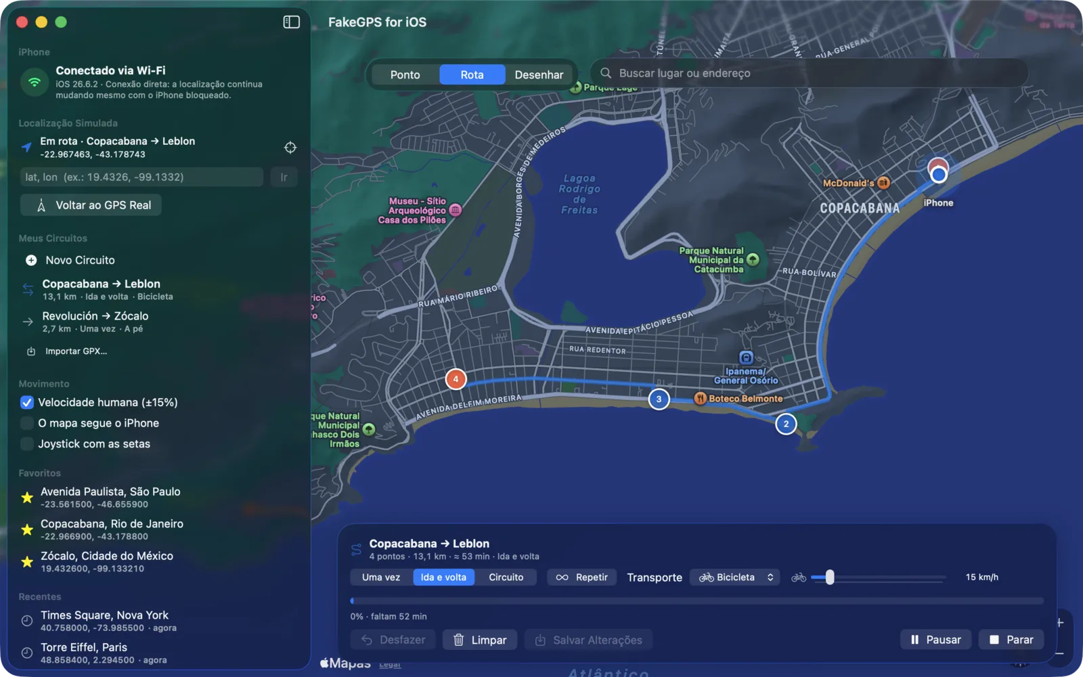Toggle the Repetir loop option

click(x=582, y=577)
